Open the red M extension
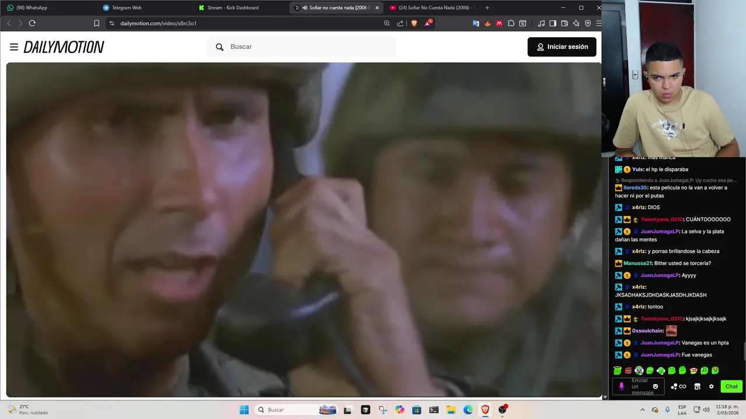This screenshot has height=419, width=746. coord(499,23)
